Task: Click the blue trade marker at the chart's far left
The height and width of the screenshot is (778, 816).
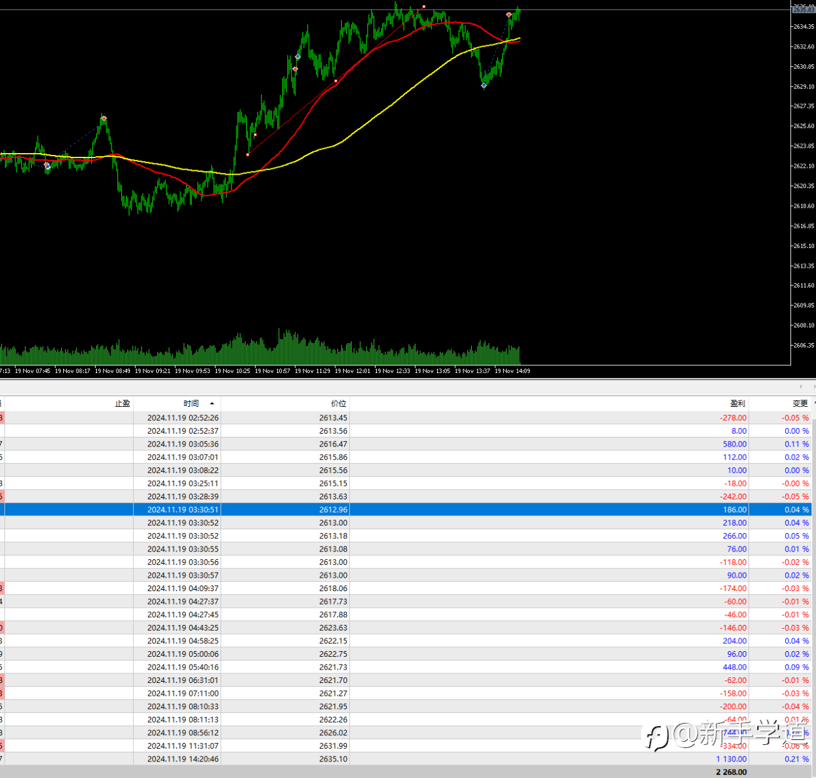Action: tap(47, 166)
